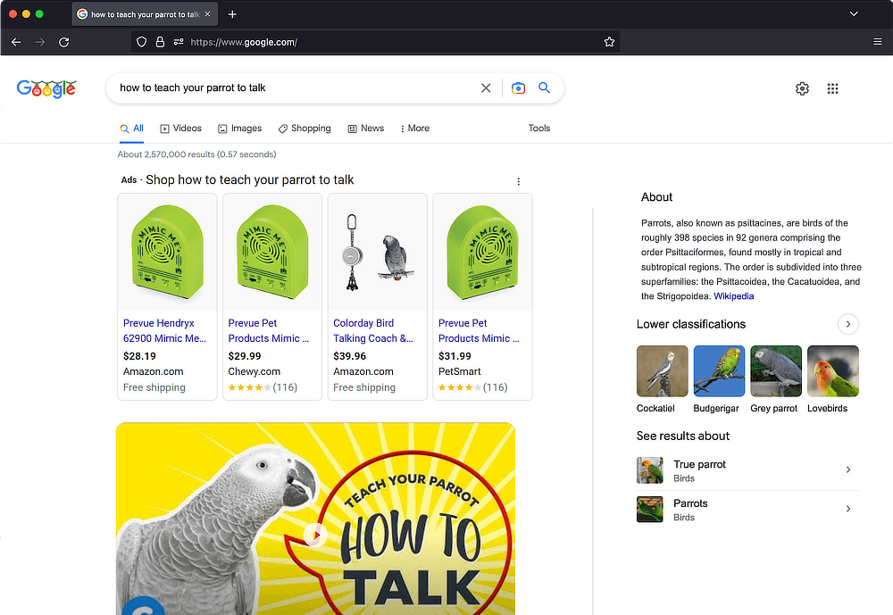Bookmark this page with the star icon
Viewport: 893px width, 615px height.
coord(609,42)
